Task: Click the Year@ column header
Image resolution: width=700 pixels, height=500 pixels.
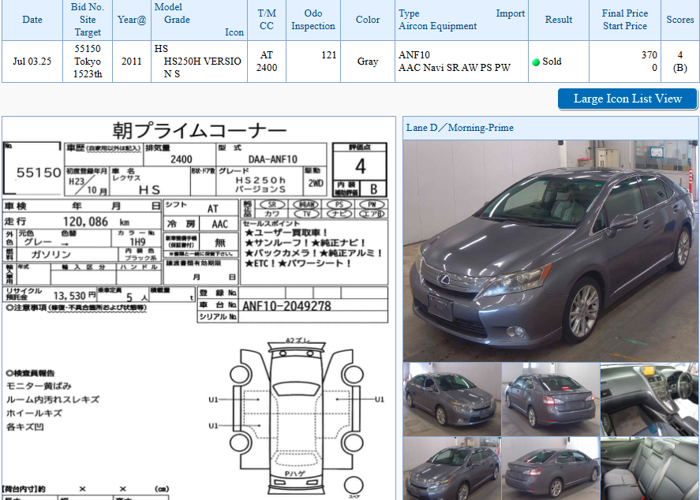Action: point(132,20)
